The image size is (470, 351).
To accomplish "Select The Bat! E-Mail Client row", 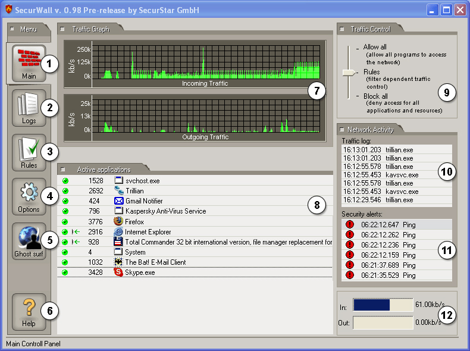I will click(x=195, y=262).
